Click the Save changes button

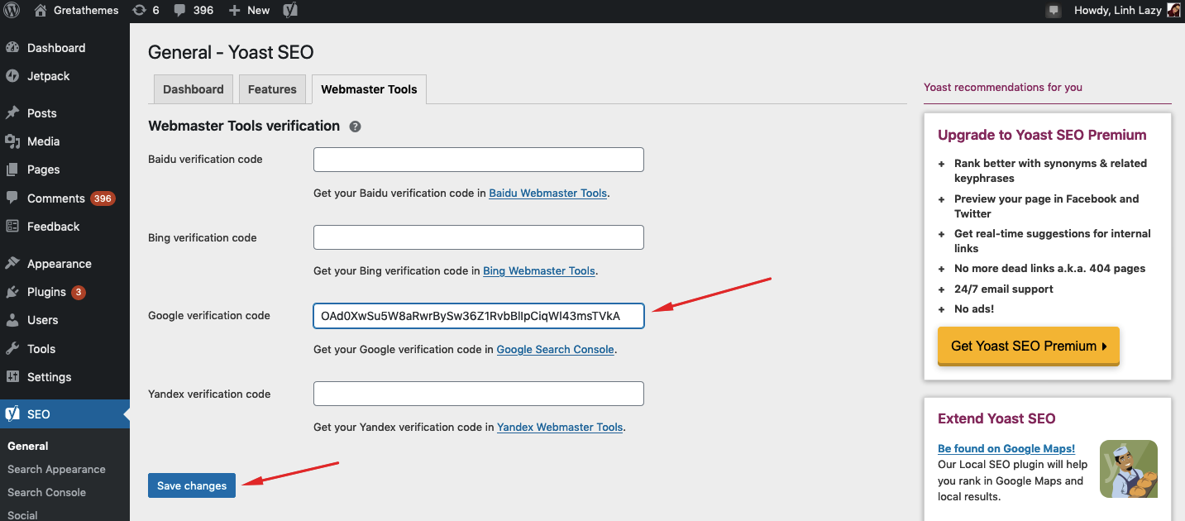(192, 485)
